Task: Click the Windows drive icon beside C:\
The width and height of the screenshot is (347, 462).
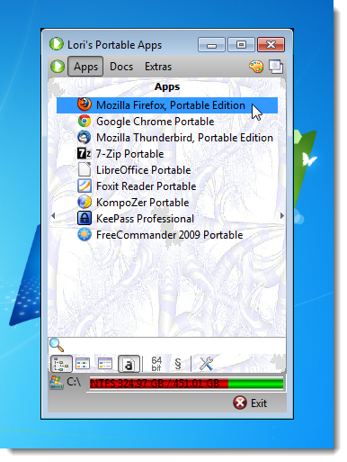Action: pos(57,383)
